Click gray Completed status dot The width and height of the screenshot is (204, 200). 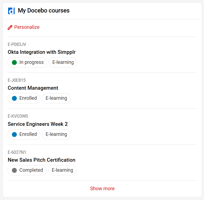pos(14,170)
